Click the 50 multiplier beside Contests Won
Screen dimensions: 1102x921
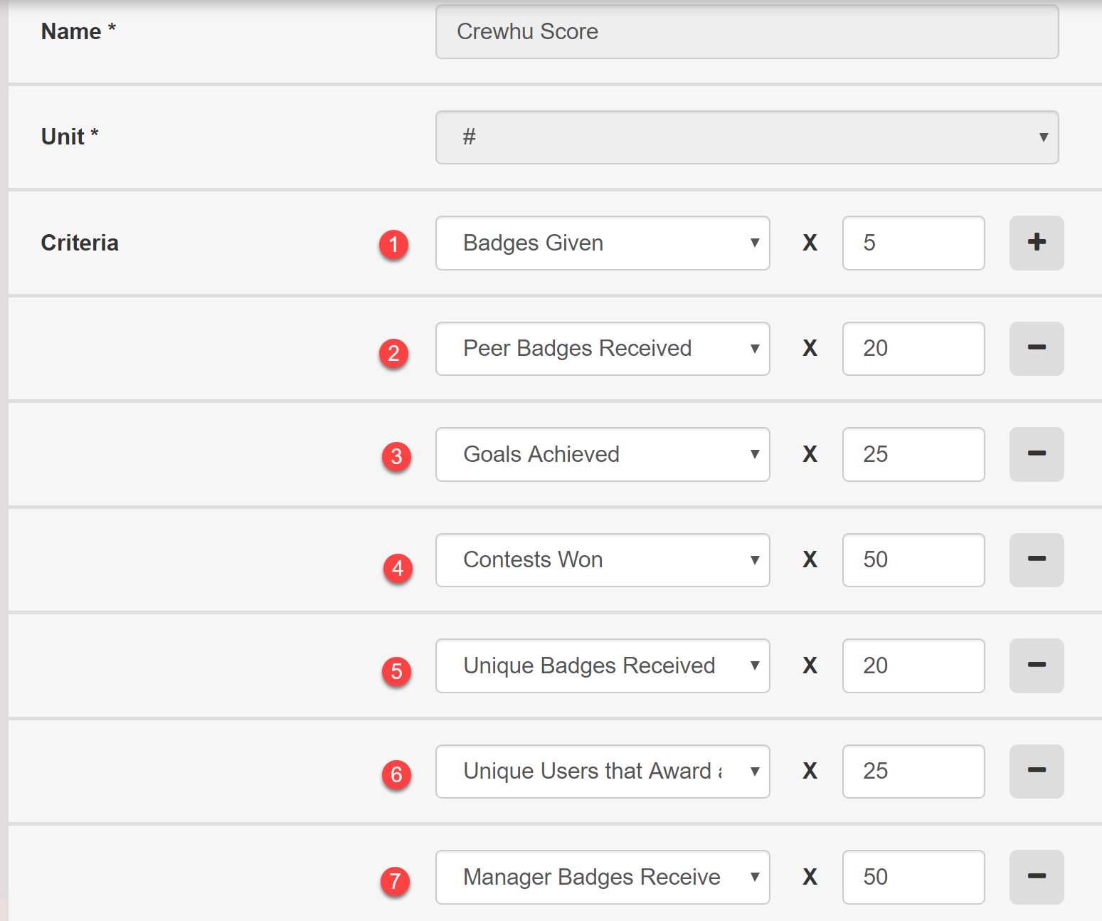913,560
